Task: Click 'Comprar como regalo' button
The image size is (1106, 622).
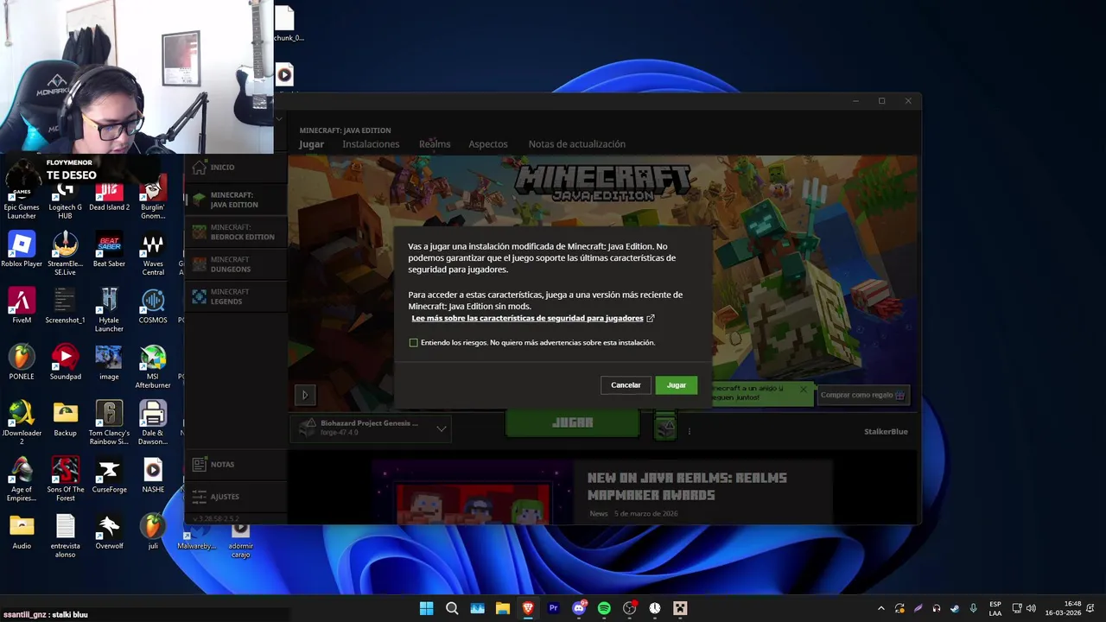Action: (x=864, y=395)
